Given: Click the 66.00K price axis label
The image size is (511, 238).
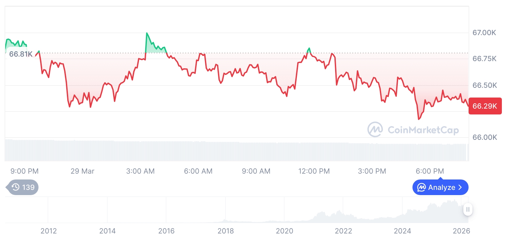Looking at the screenshot, I should pos(484,137).
